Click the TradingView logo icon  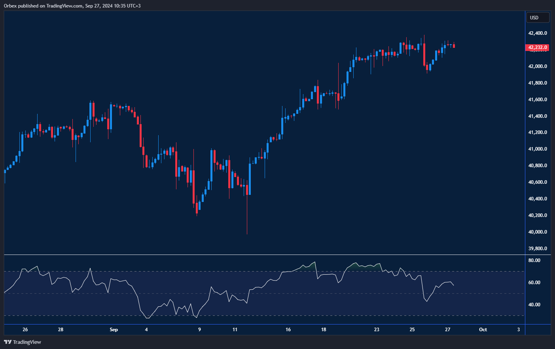8,342
